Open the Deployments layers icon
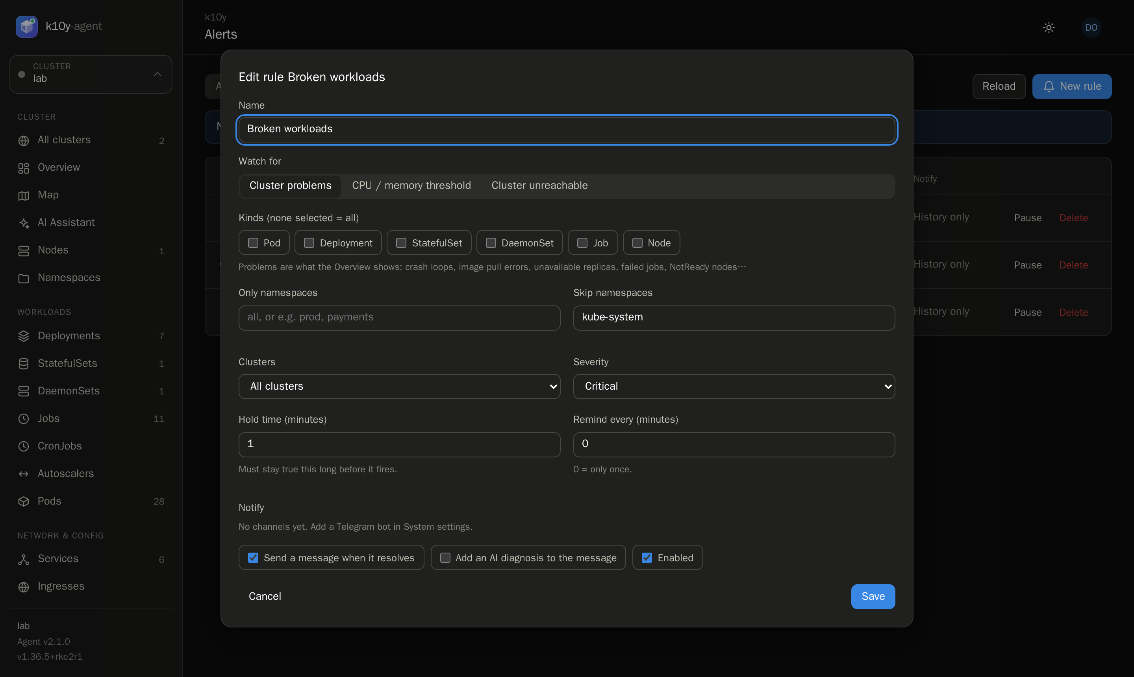Viewport: 1134px width, 677px height. click(23, 336)
